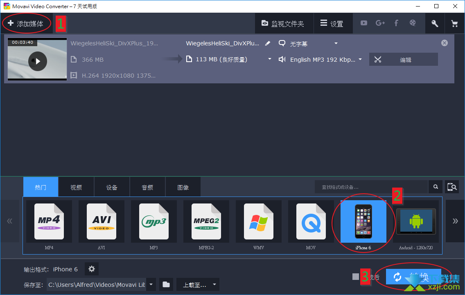Click the source file name WiegelesHeliSki_DivXPlus_19...
This screenshot has width=465, height=295.
(114, 43)
